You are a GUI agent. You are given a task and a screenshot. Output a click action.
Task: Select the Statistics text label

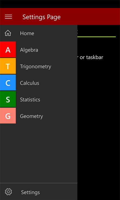click(x=30, y=100)
